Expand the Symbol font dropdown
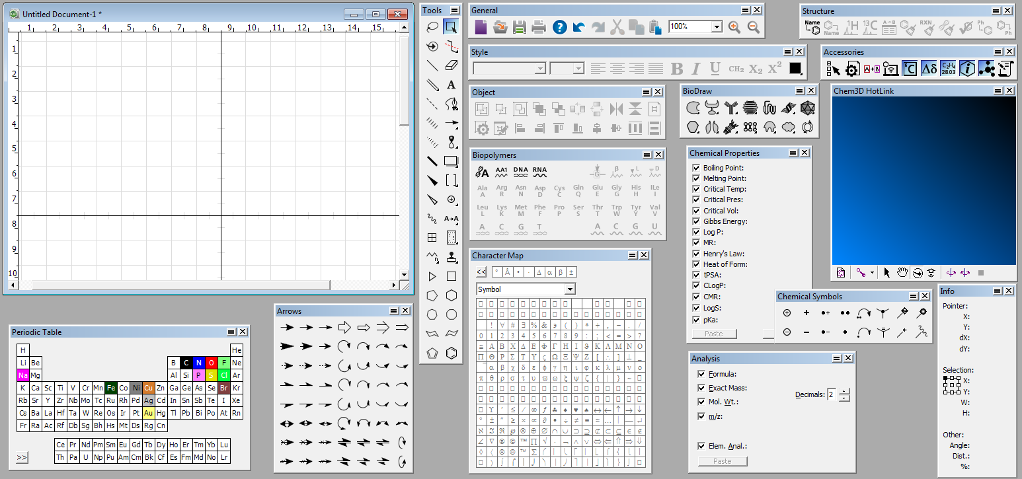This screenshot has height=479, width=1022. 570,289
